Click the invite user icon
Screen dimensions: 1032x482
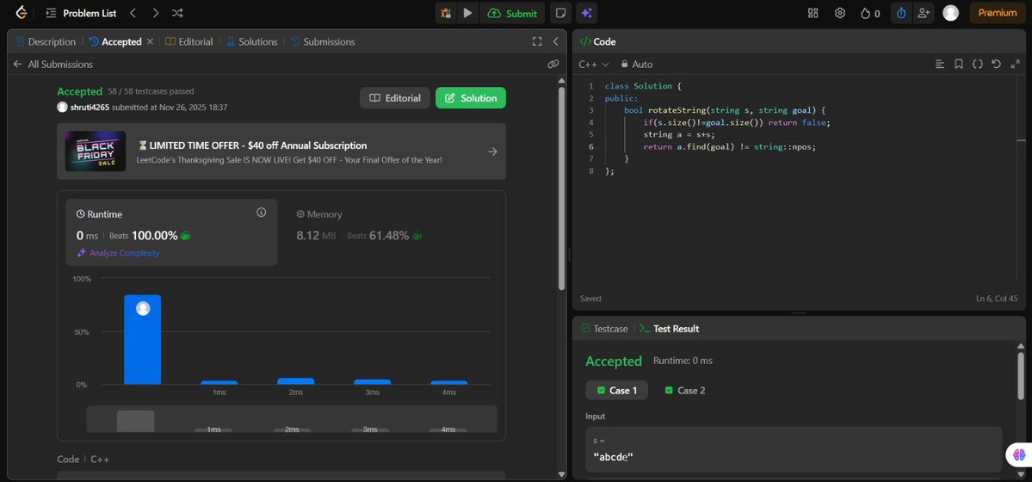924,13
